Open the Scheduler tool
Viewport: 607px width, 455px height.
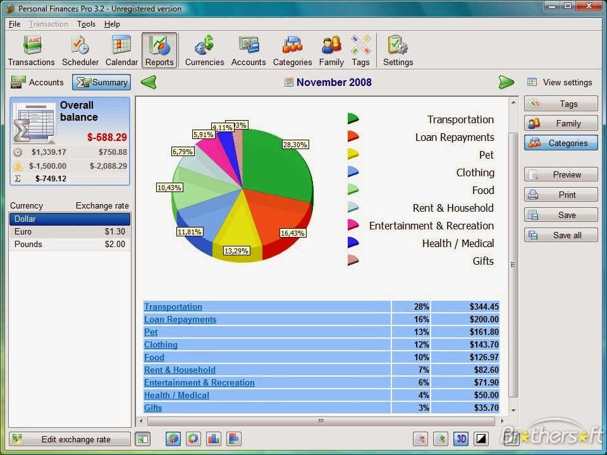point(80,51)
